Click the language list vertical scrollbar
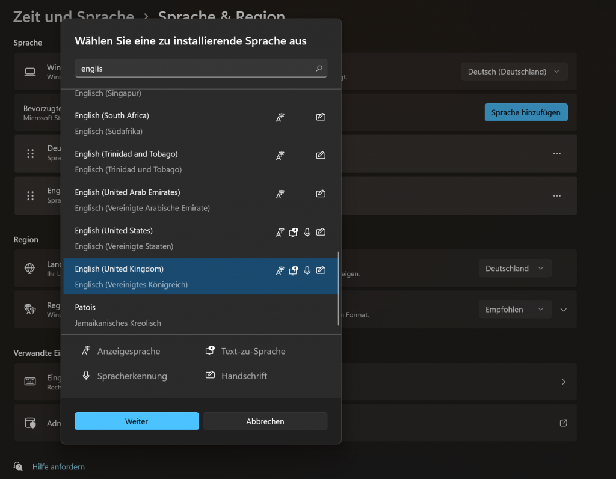 point(338,288)
